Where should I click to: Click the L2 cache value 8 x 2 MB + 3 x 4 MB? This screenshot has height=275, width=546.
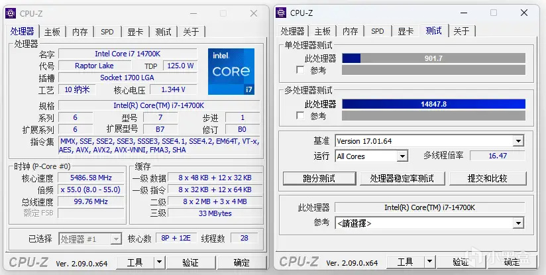click(x=215, y=201)
